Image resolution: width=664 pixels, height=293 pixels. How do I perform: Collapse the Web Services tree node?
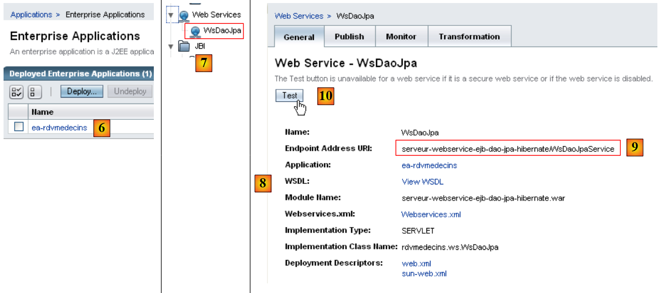[x=171, y=15]
